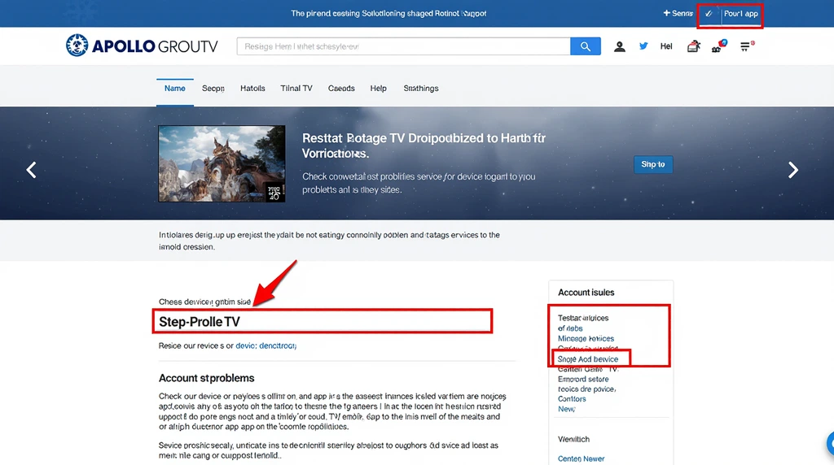The image size is (834, 465).
Task: Click 'Chees devices gntim sioe' text
Action: 204,302
